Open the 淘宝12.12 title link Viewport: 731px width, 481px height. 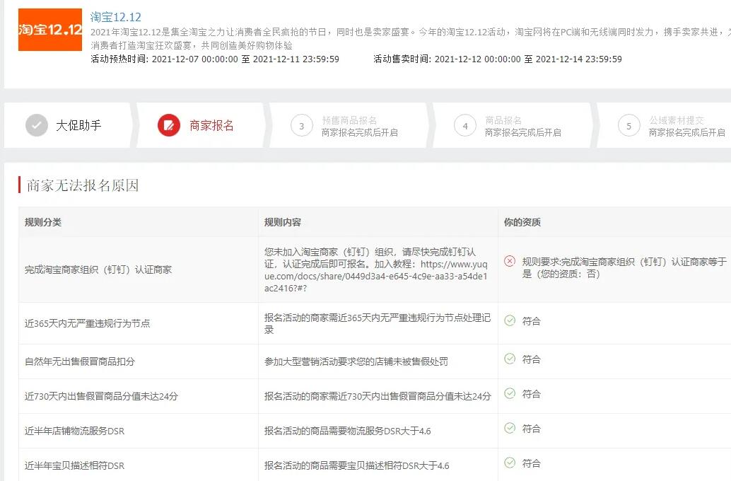(116, 17)
